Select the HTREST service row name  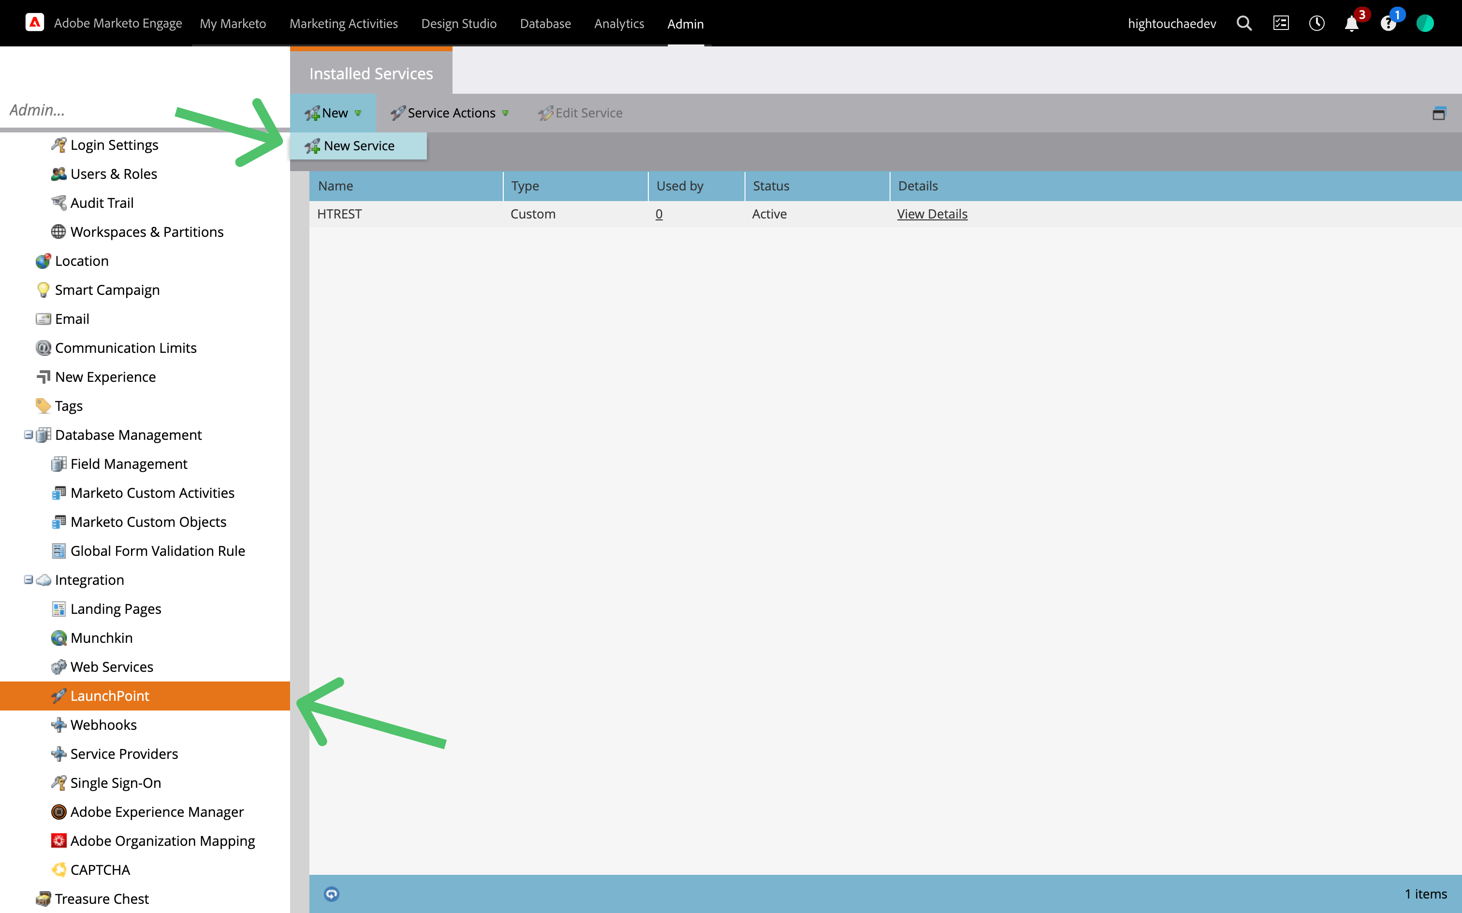tap(339, 214)
